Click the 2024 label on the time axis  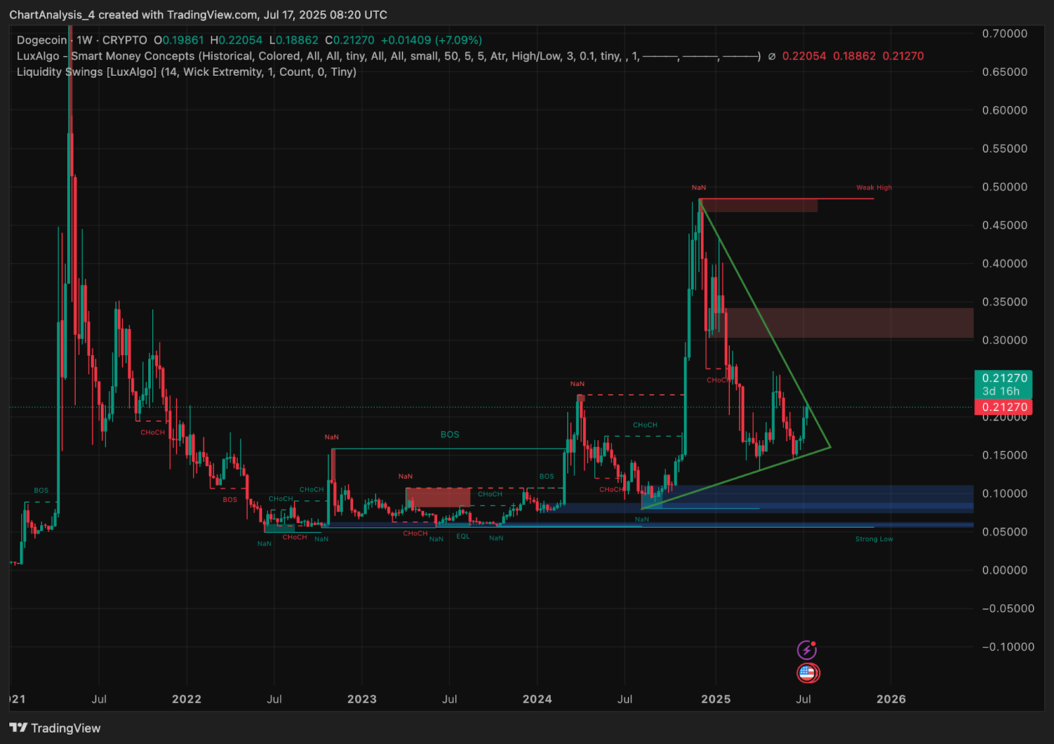pos(537,699)
